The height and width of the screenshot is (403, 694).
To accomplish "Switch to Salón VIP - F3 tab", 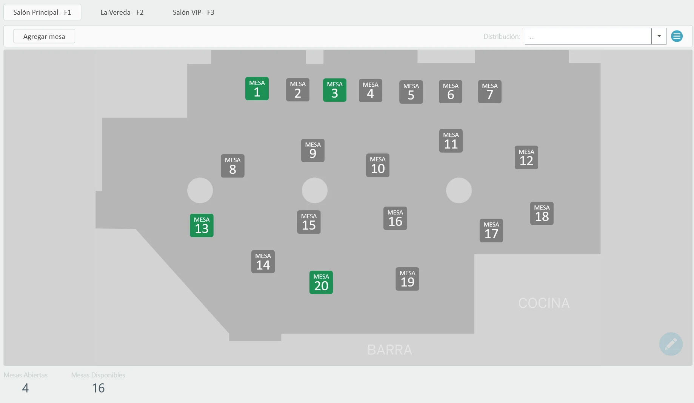I will (x=194, y=12).
